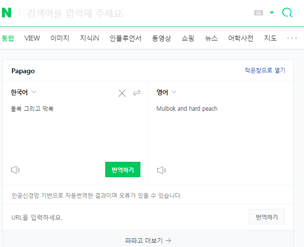This screenshot has width=304, height=247.
Task: Go to the 지도 tab
Action: (x=270, y=38)
